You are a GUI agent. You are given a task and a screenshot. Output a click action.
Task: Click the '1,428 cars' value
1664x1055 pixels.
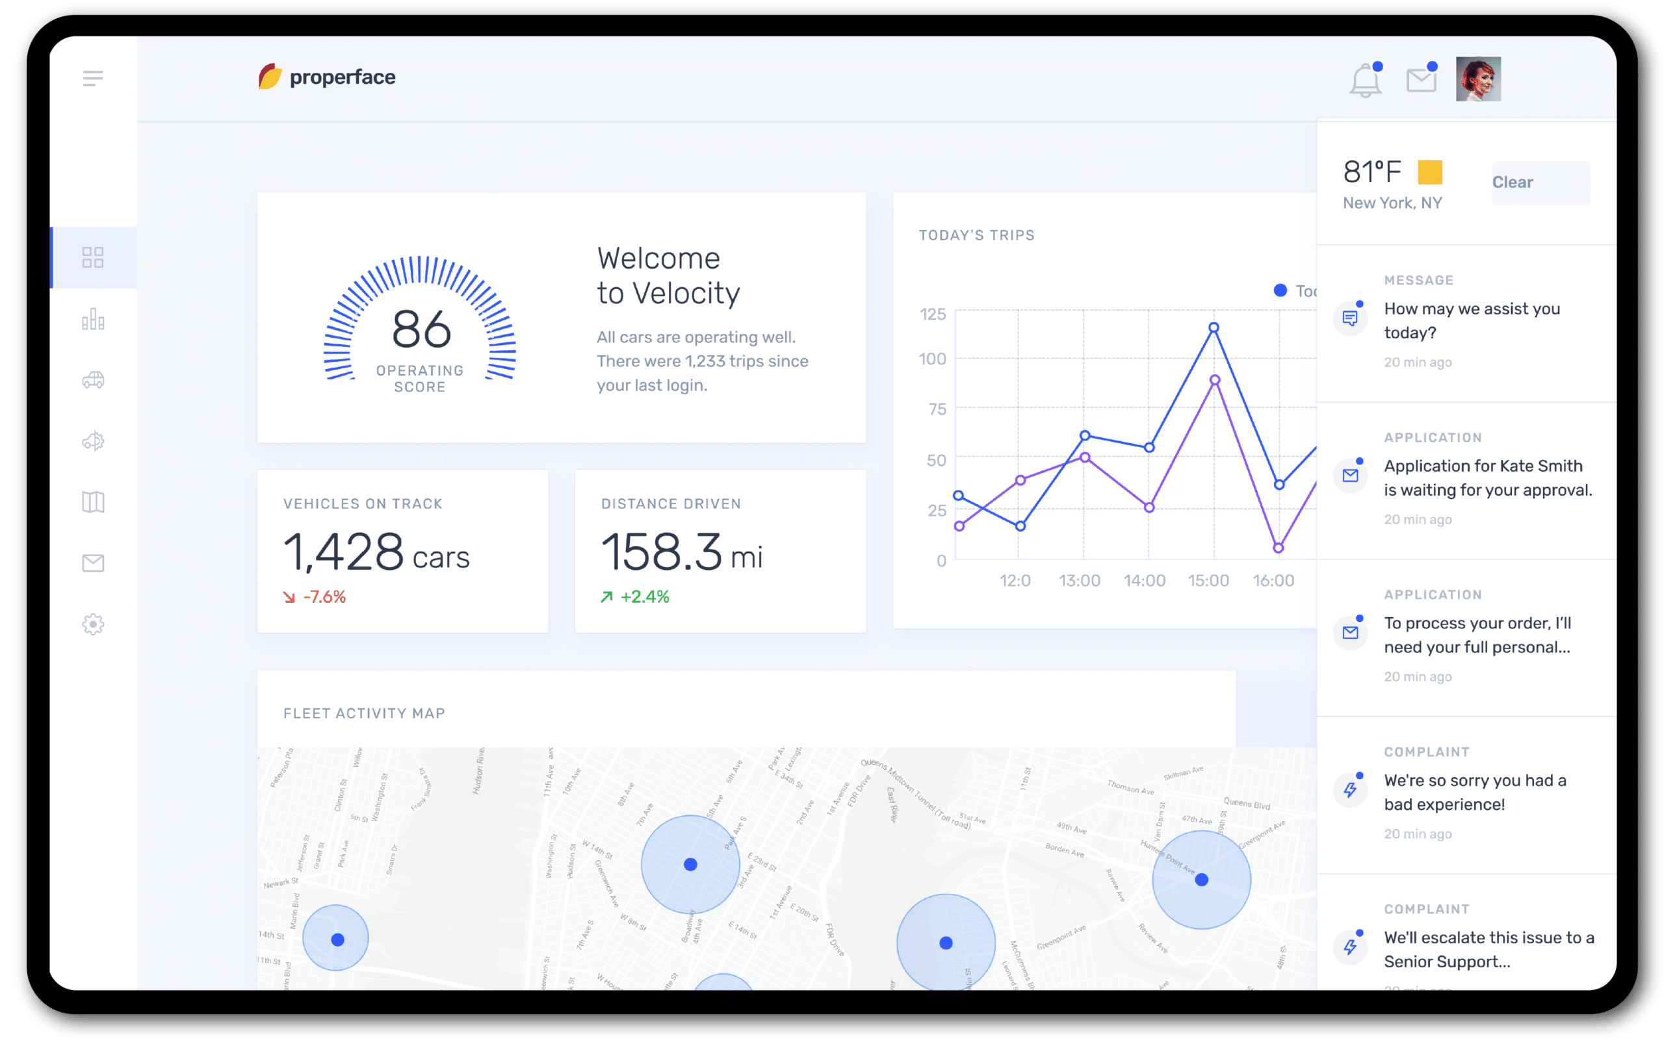coord(376,552)
